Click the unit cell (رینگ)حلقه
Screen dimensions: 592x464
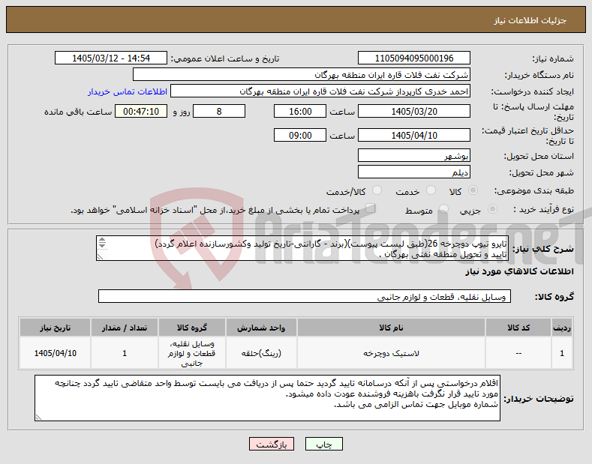pyautogui.click(x=261, y=354)
